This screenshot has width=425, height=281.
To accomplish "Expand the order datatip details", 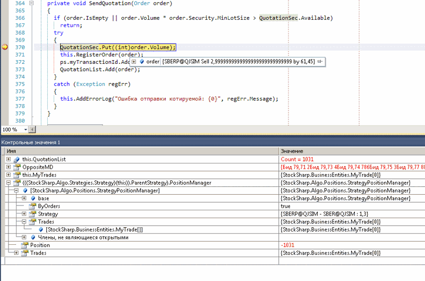I will click(x=134, y=62).
